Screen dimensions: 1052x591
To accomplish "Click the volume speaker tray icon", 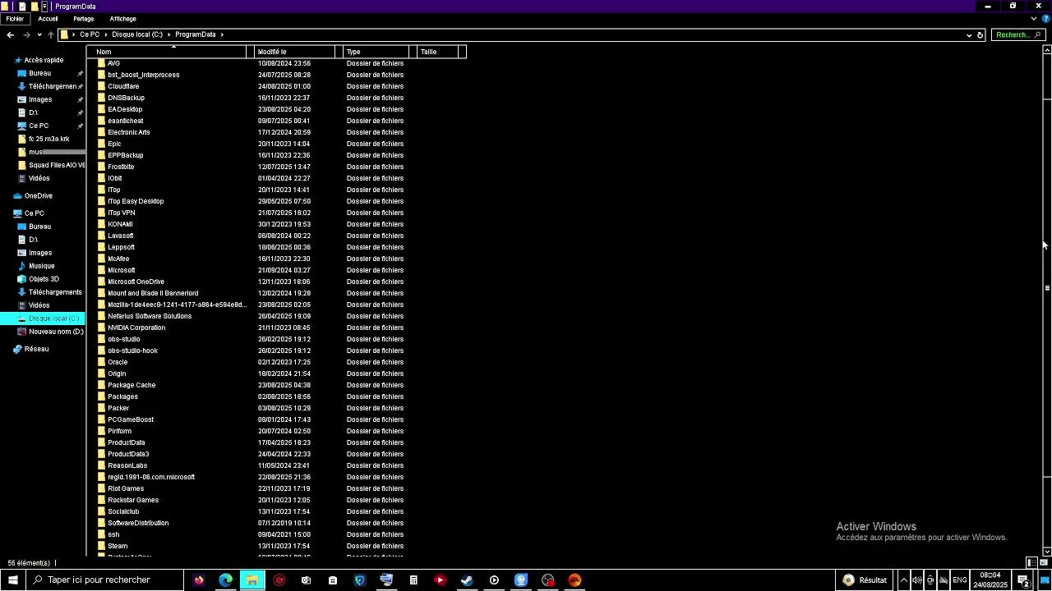I will click(917, 580).
